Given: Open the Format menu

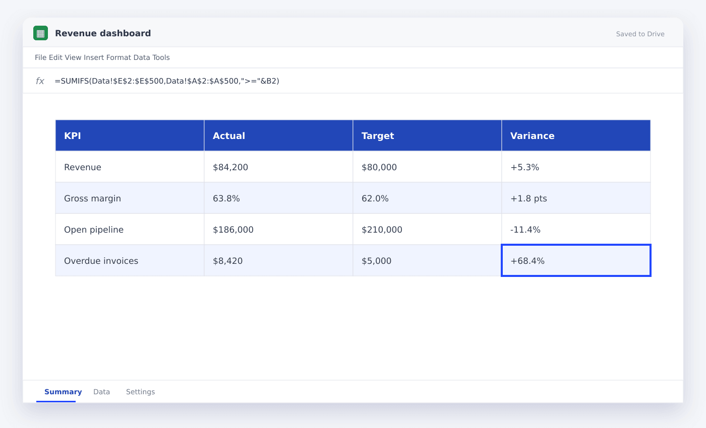Looking at the screenshot, I should point(119,57).
